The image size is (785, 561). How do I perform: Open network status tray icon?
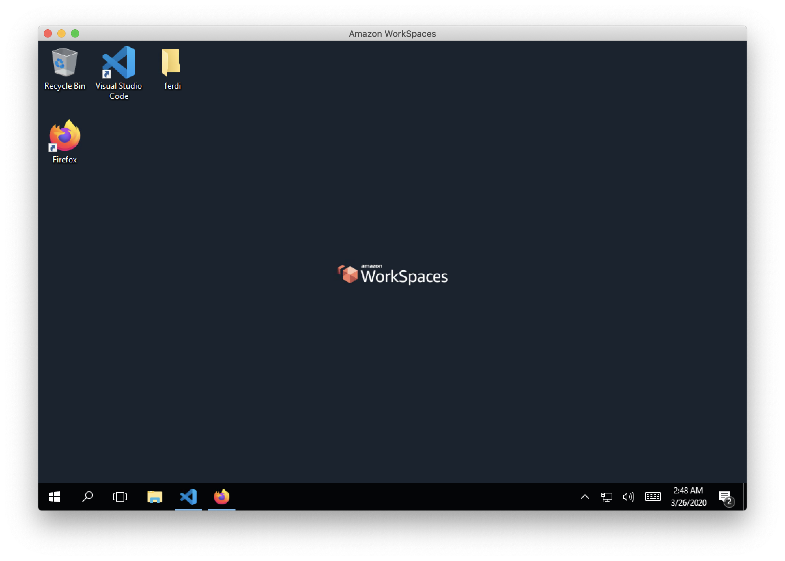point(606,497)
